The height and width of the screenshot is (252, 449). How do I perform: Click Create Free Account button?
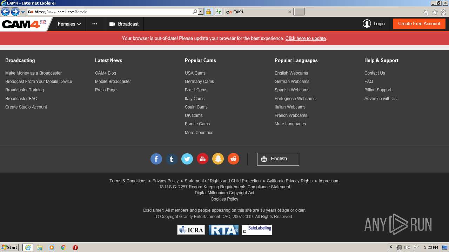[419, 24]
